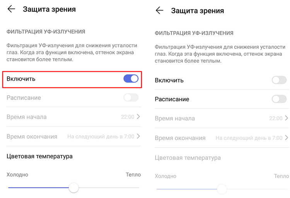This screenshot has width=290, height=198.
Task: Toggle greyed Расписание switch on left screen
Action: (x=131, y=98)
